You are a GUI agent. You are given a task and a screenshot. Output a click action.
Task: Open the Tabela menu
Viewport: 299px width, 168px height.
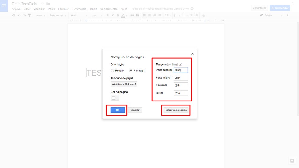[93, 9]
